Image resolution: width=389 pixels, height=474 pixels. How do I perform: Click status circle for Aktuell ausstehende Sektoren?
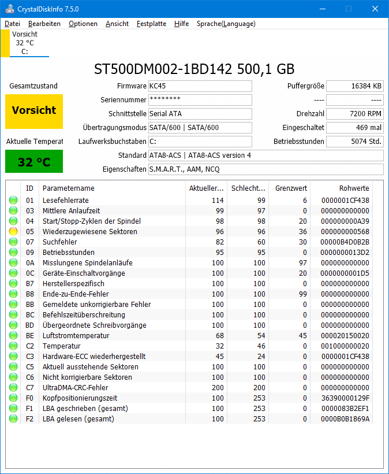[x=13, y=366]
